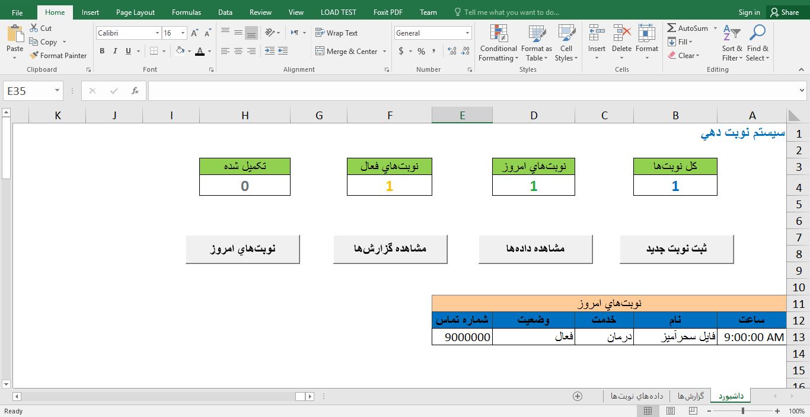Click the Merge & Center icon
This screenshot has height=417, width=810.
320,52
